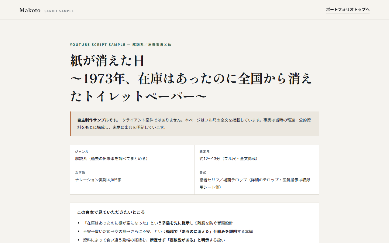Screen dimensions: 389x243
Task: Click the bullet about 不安→買いだめ→空の棚 cycle
Action: pyautogui.click(x=168, y=231)
